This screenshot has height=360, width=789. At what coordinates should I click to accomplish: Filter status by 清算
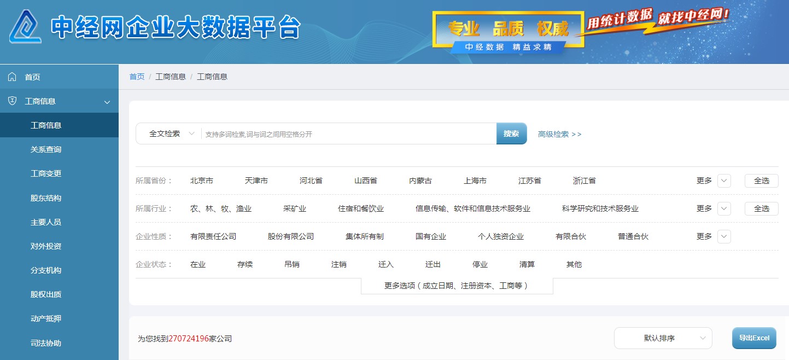pyautogui.click(x=527, y=264)
